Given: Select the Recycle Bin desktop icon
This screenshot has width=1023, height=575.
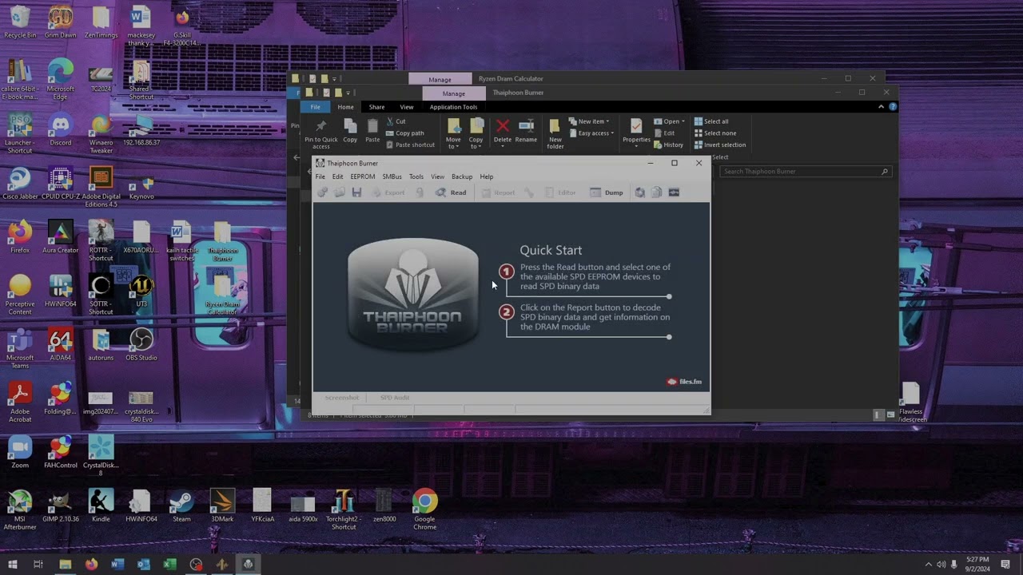Looking at the screenshot, I should [20, 23].
